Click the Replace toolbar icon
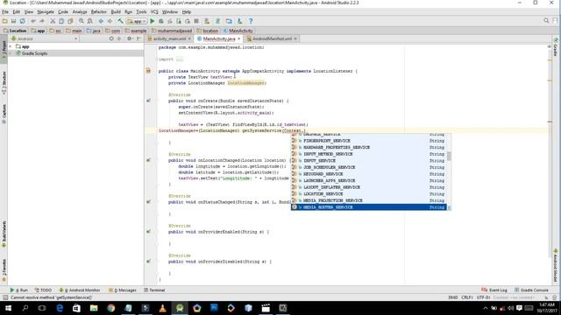Image resolution: width=561 pixels, height=315 pixels. [89, 21]
